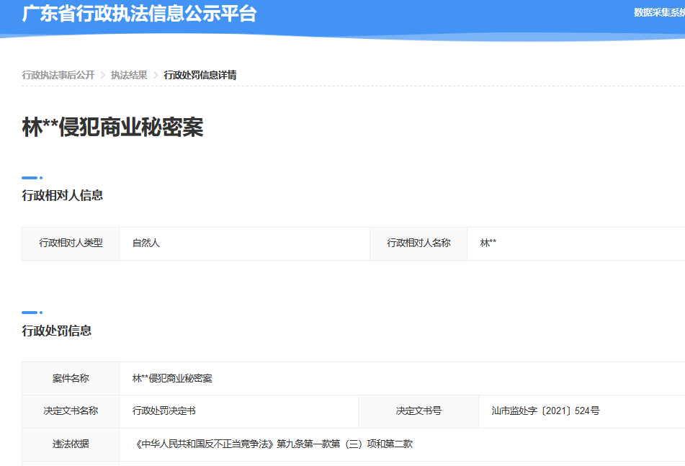Click the 行政相对人信息 section heading
The height and width of the screenshot is (466, 685).
(x=63, y=195)
